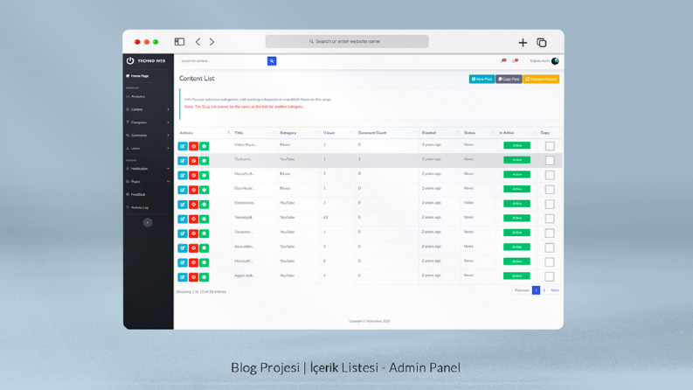Open the first red notification alert icon

pyautogui.click(x=503, y=60)
